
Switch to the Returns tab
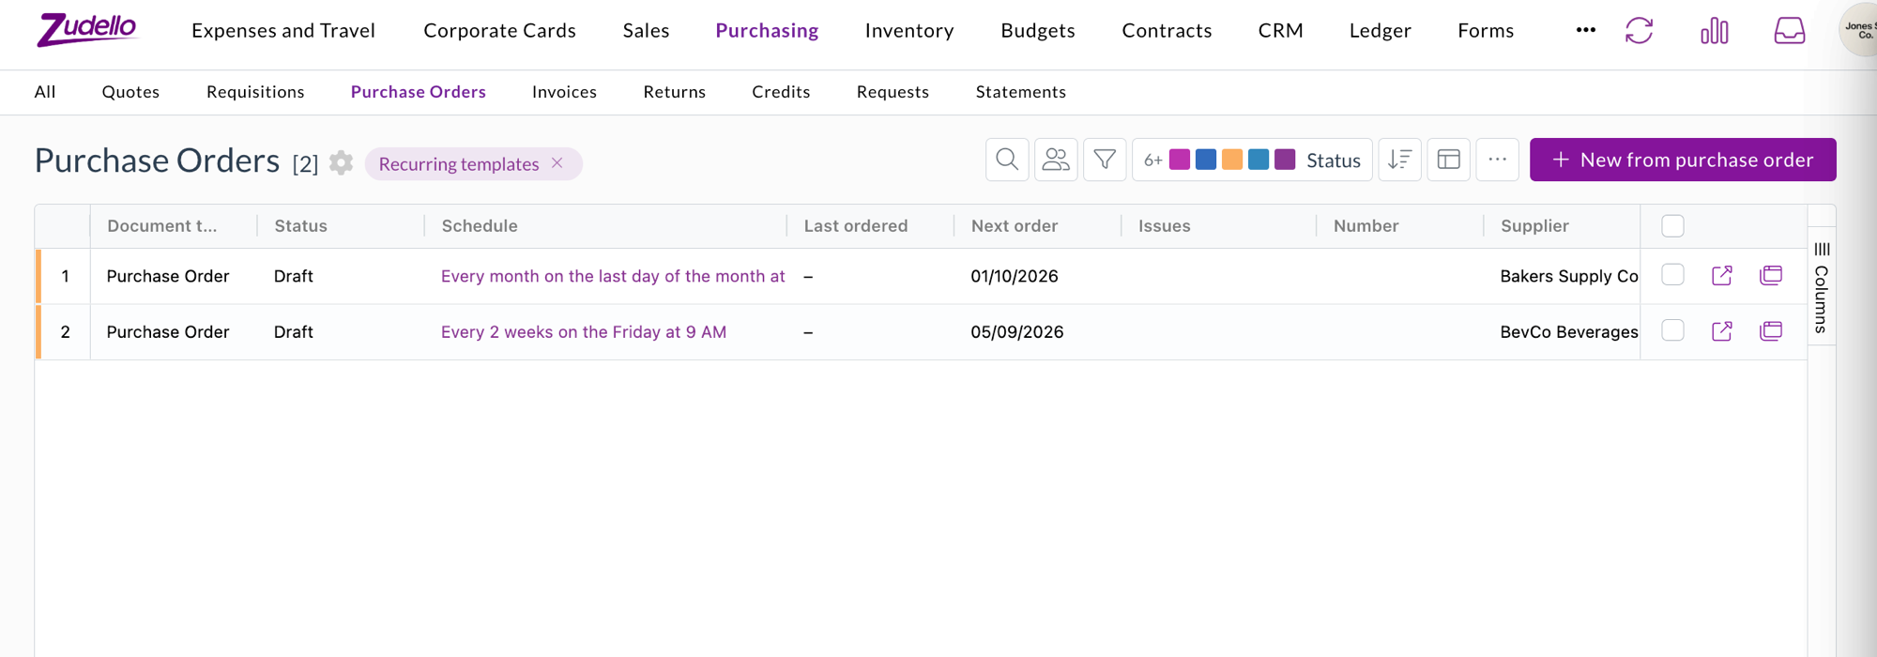(674, 91)
